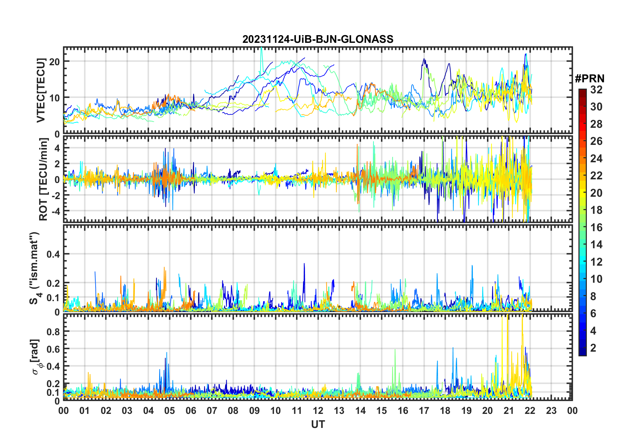Image resolution: width=636 pixels, height=445 pixels.
Task: Click colorbar tick label 2
Action: (x=593, y=348)
